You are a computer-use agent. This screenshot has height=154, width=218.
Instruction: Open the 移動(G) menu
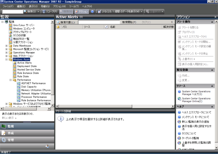(x=45, y=6)
